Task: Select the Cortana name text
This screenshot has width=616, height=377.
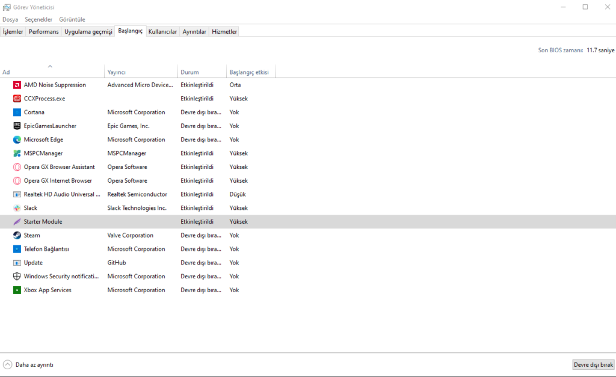Action: 34,112
